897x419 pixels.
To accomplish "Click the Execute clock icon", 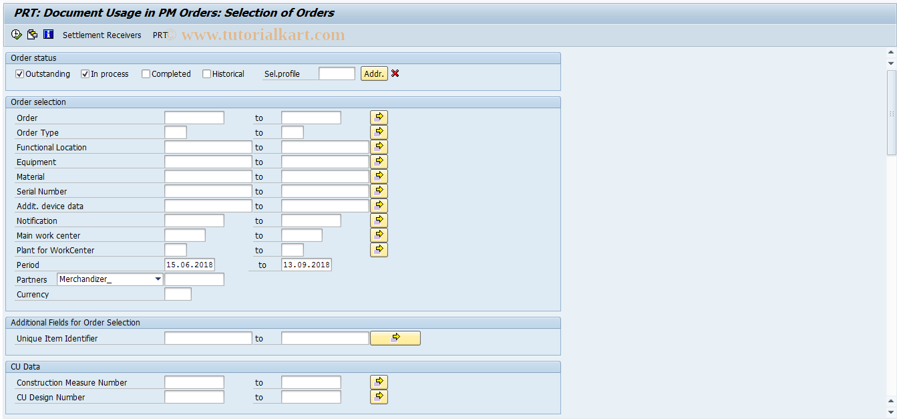I will (16, 35).
